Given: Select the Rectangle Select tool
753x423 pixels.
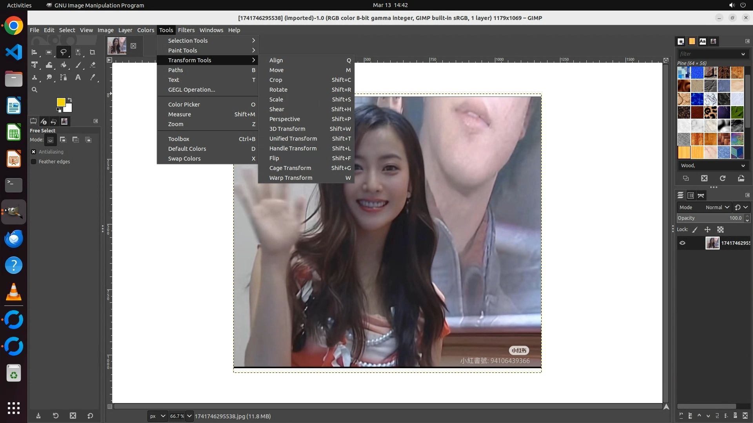Looking at the screenshot, I should [x=49, y=52].
